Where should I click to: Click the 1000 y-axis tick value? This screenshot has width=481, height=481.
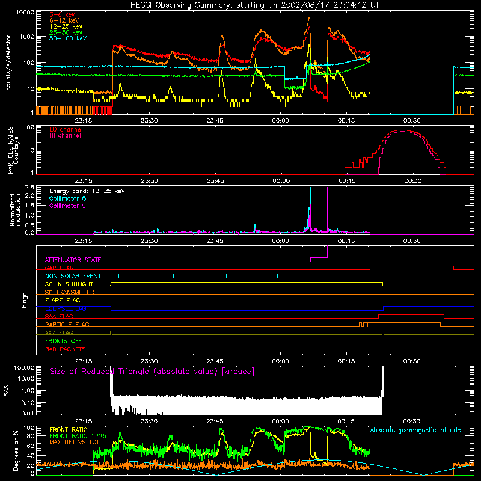pyautogui.click(x=27, y=37)
